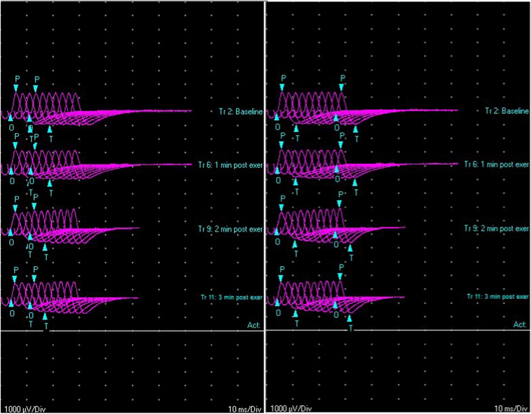Select last-response O marker on right Baseline trace

pyautogui.click(x=336, y=118)
